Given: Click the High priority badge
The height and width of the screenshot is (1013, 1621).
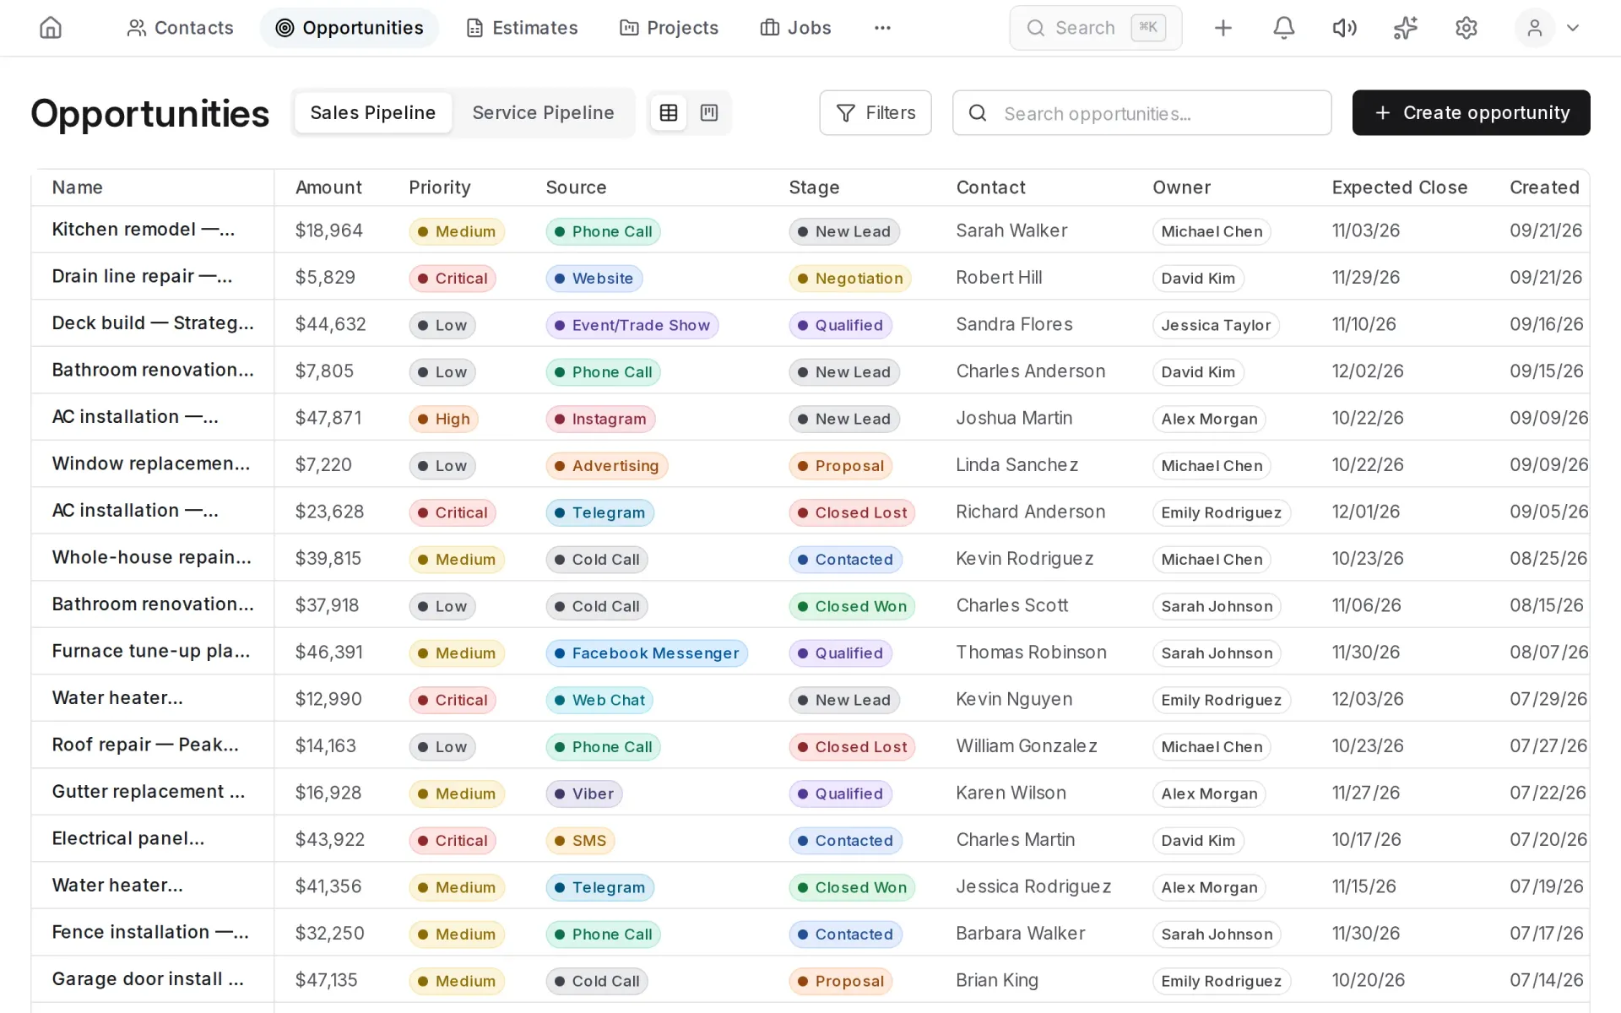Looking at the screenshot, I should (444, 419).
